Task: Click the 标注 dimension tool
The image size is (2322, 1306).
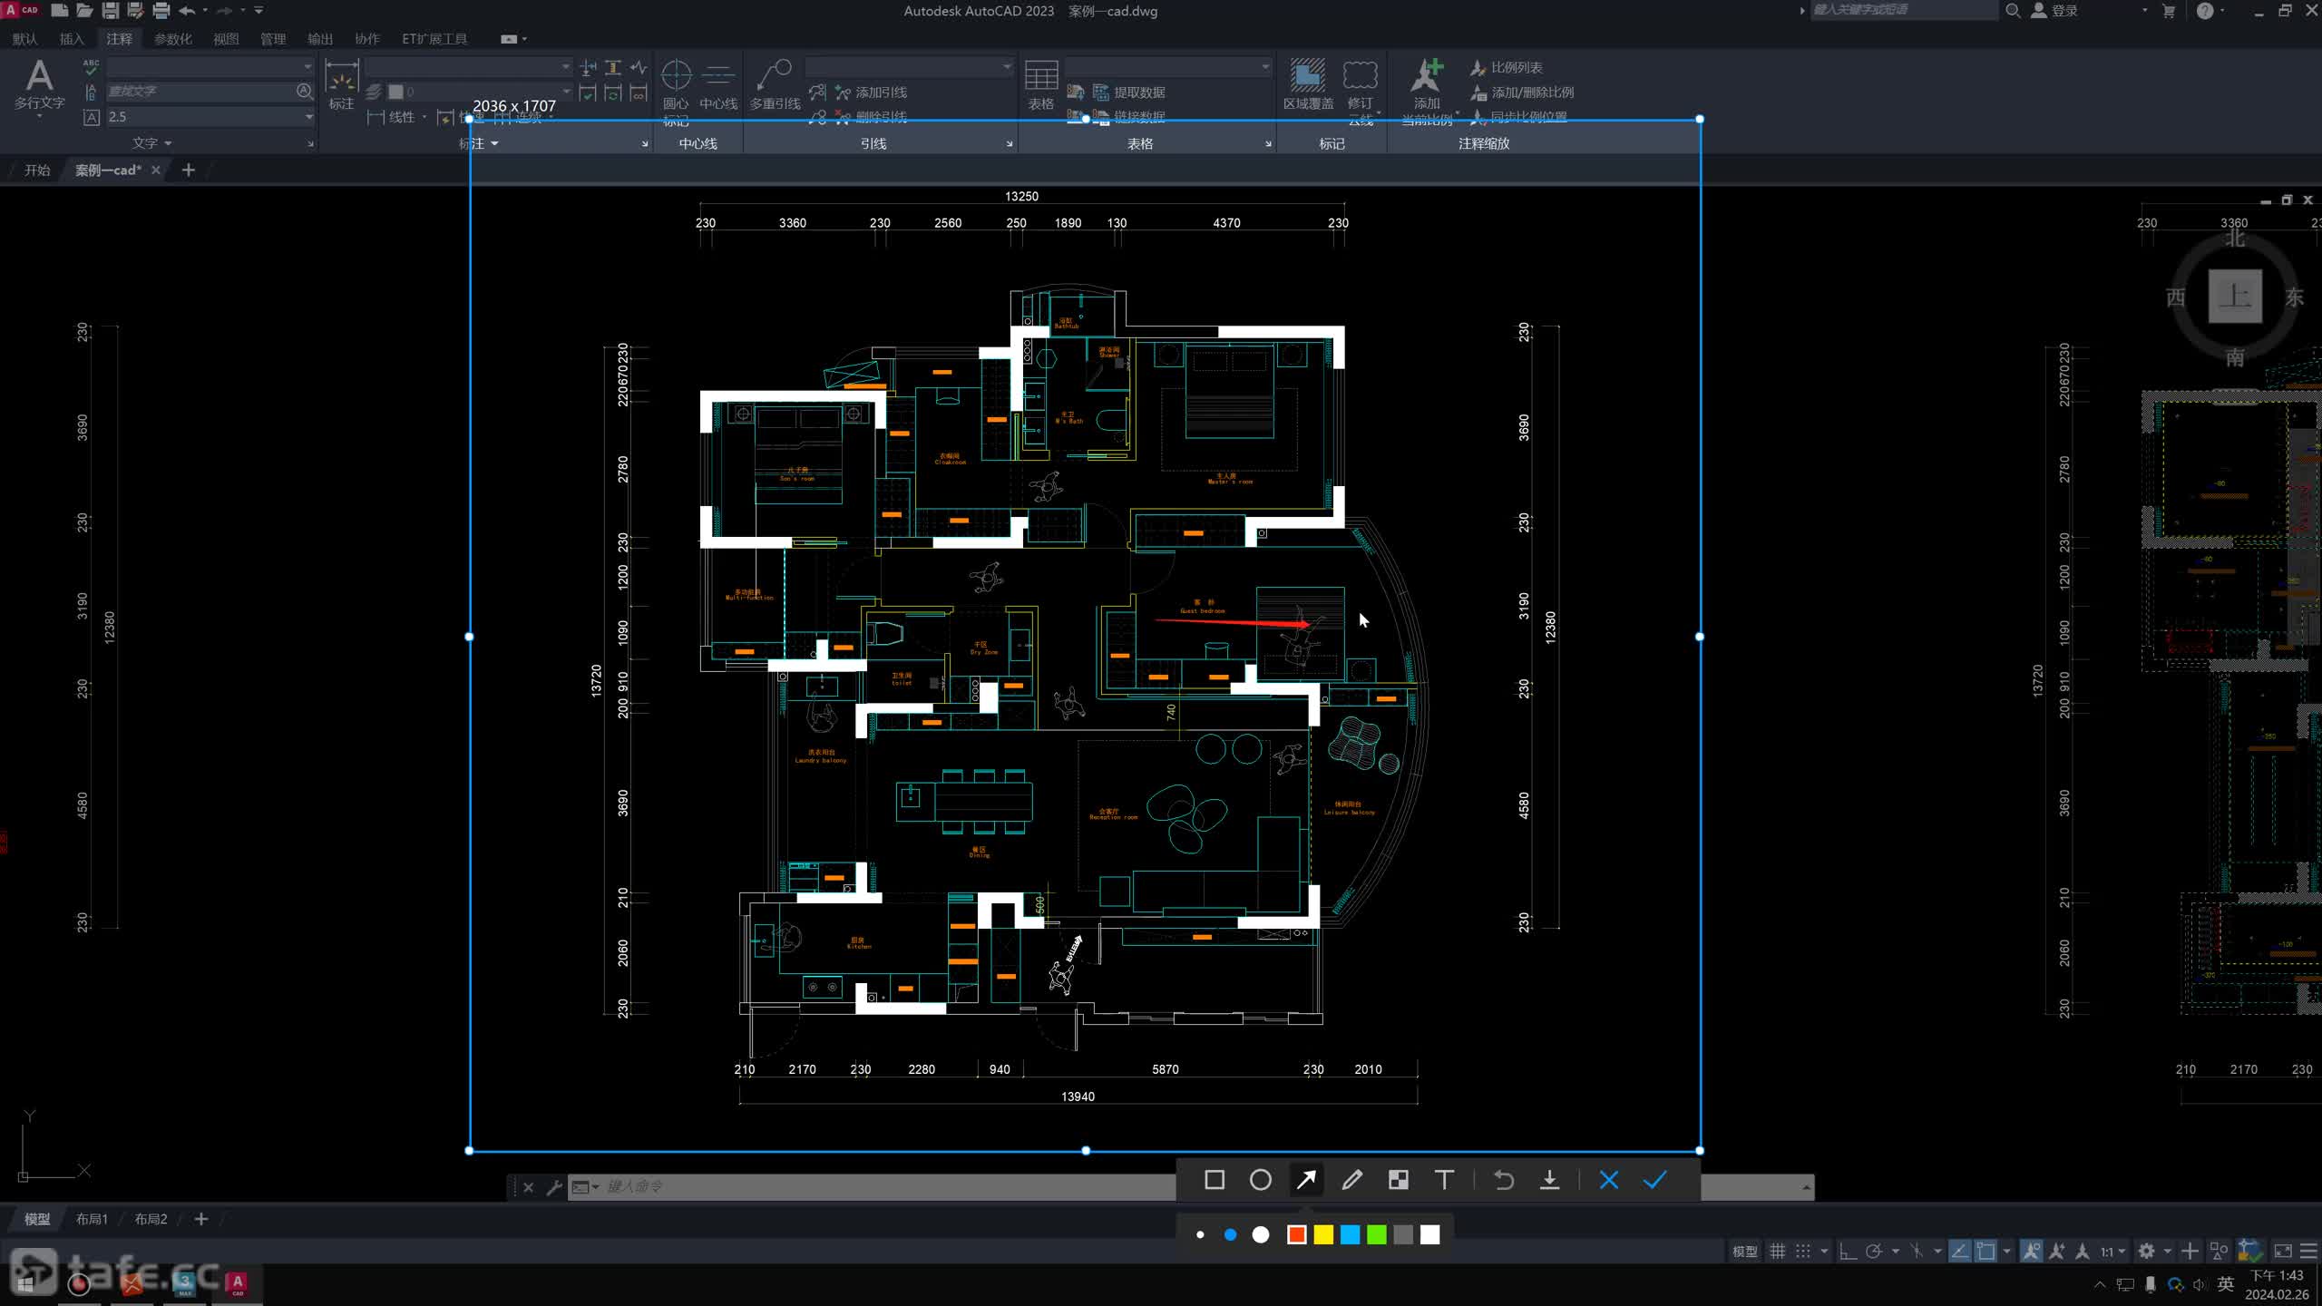Action: (341, 85)
